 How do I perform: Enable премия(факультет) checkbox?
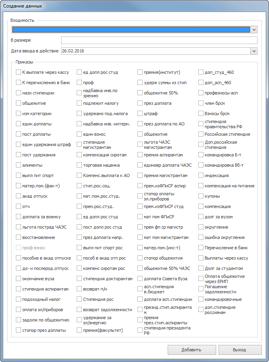coord(79,330)
